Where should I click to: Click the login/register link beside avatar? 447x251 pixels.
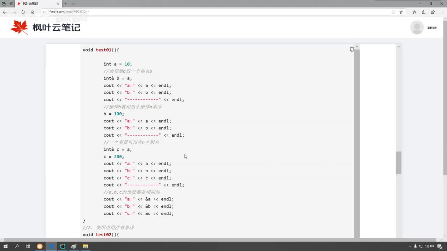pos(432,28)
